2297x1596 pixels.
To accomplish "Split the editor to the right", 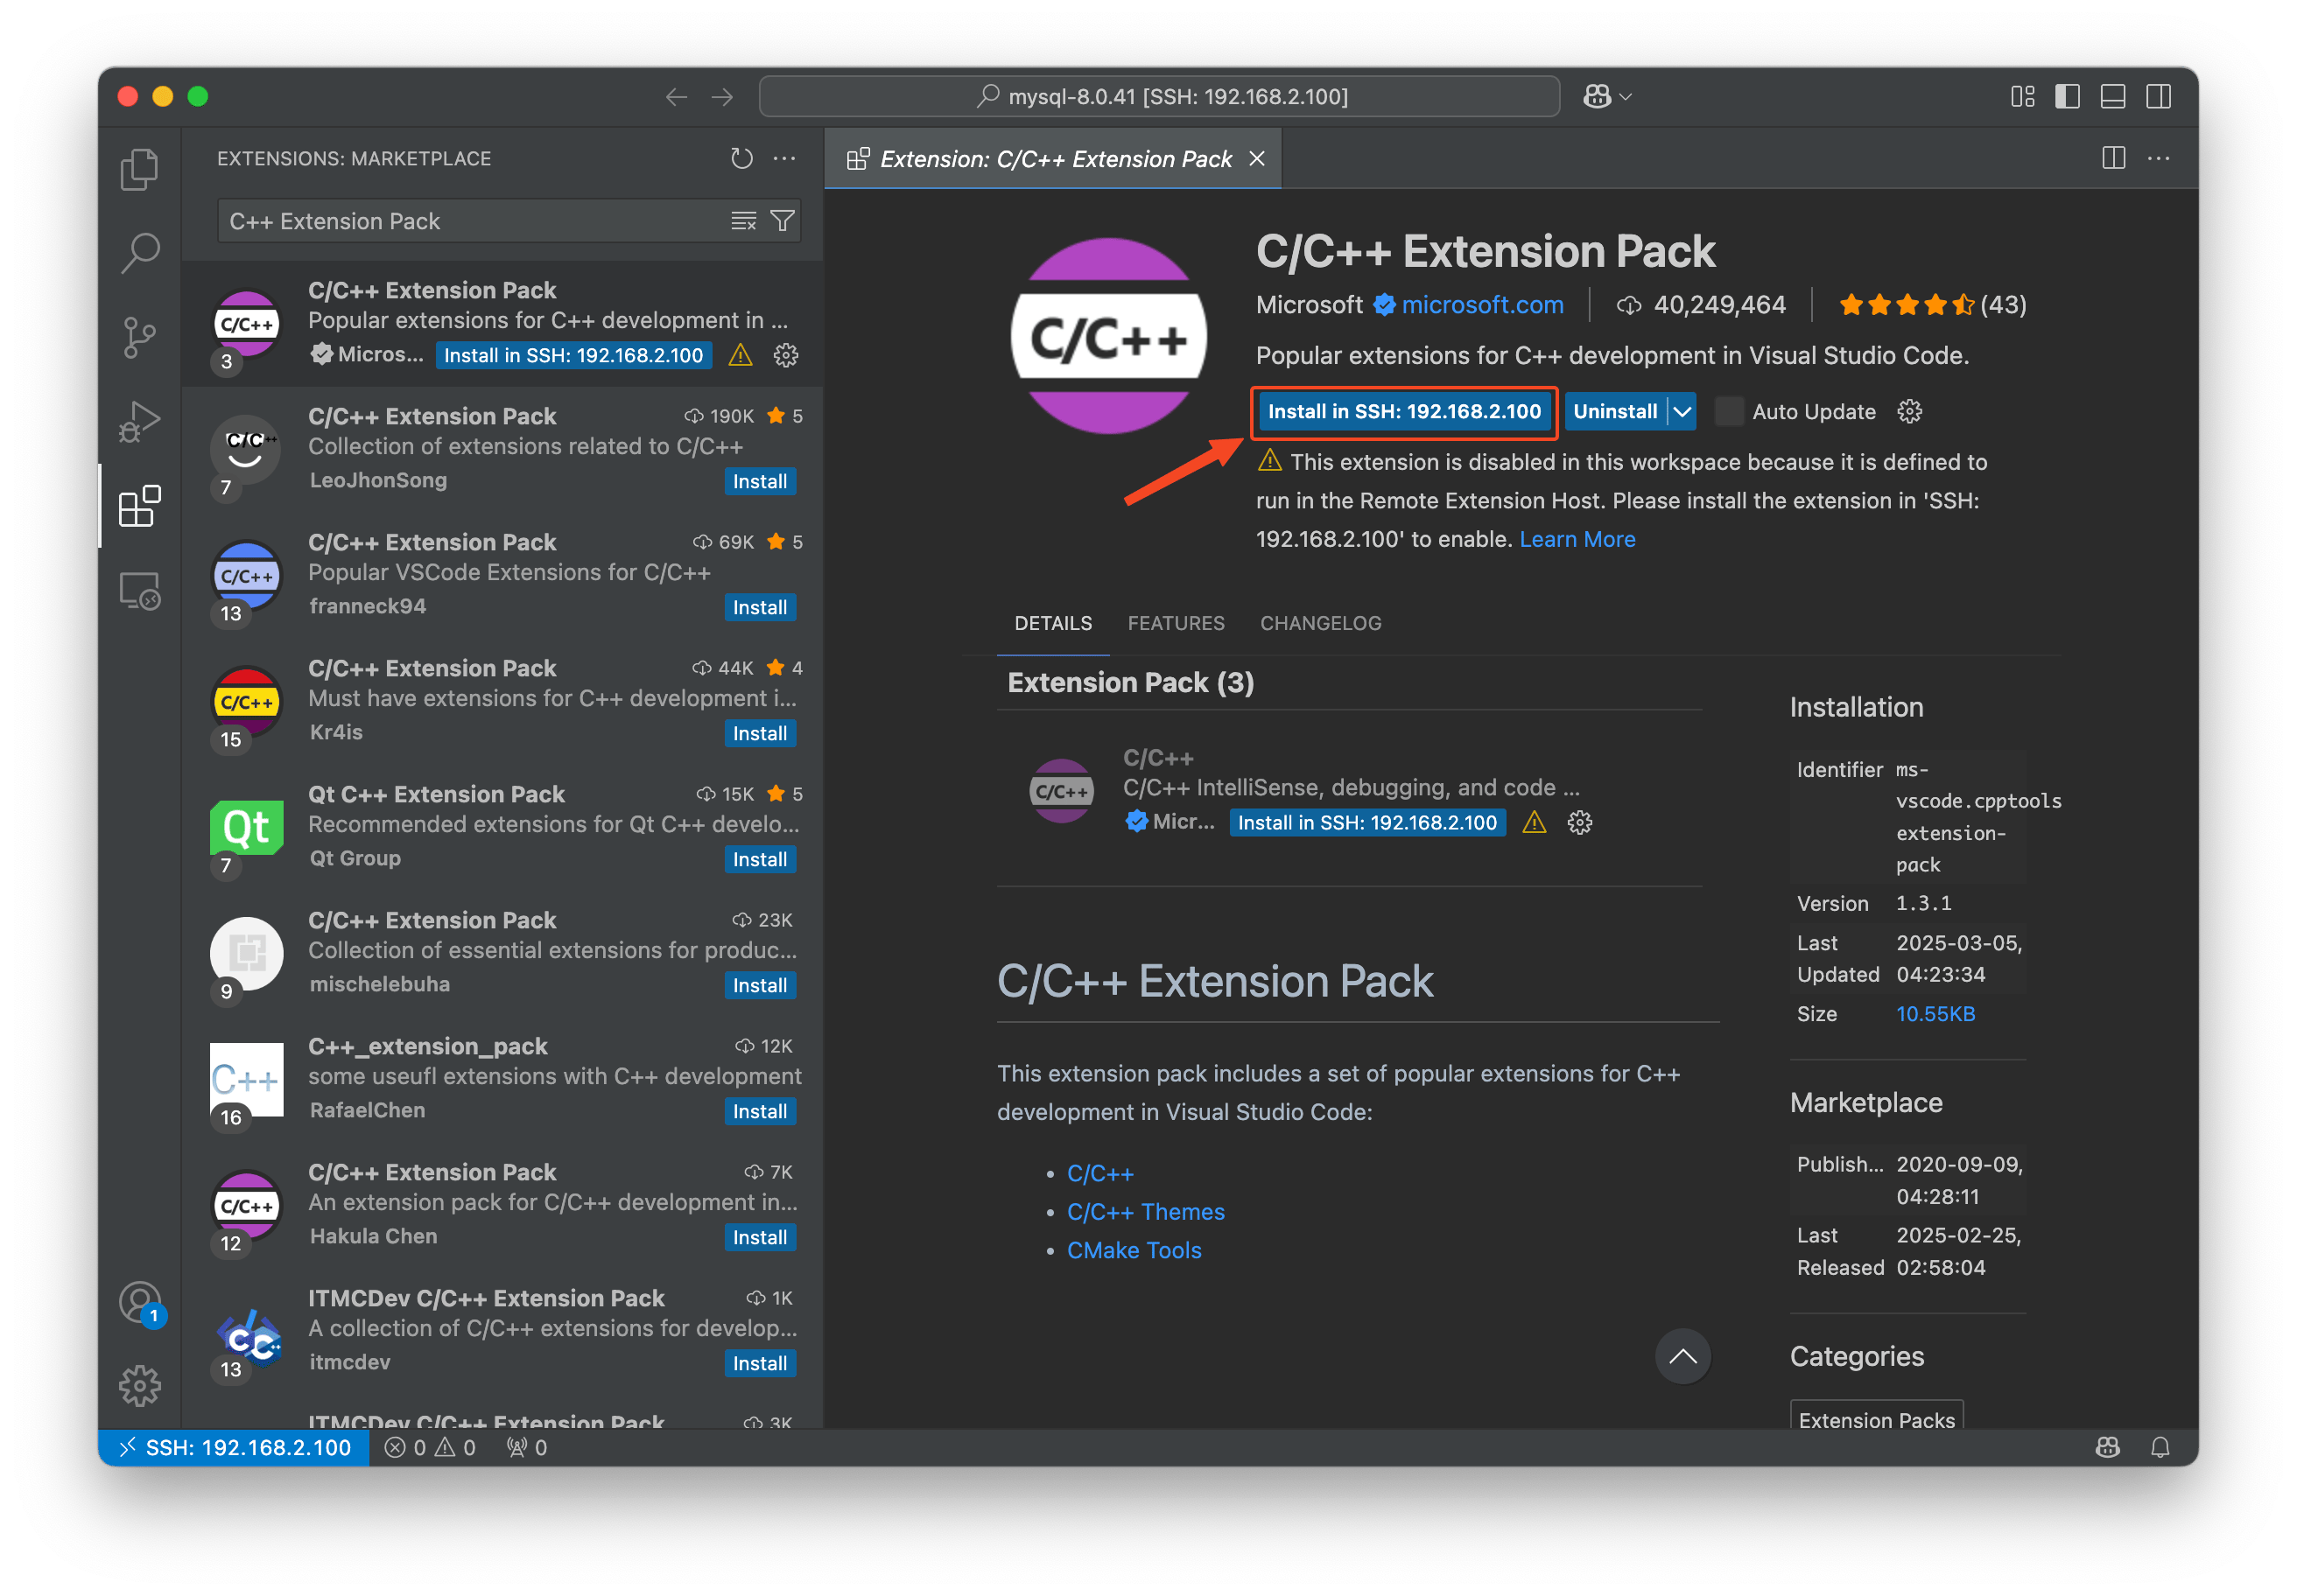I will (2113, 158).
